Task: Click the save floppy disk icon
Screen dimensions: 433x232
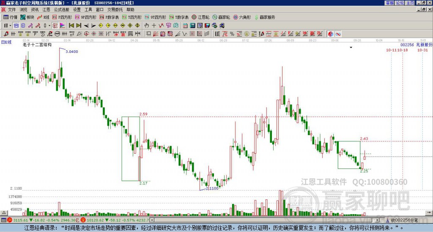Action: click(x=207, y=25)
